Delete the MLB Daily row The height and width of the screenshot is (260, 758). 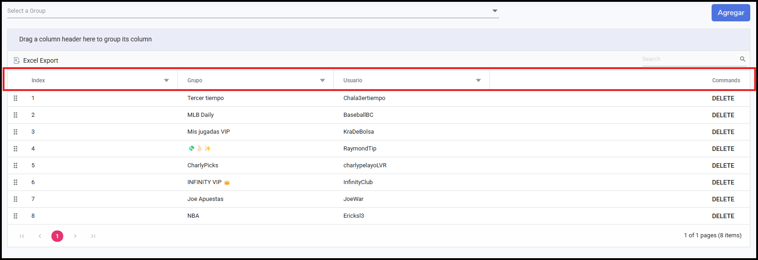coord(723,115)
